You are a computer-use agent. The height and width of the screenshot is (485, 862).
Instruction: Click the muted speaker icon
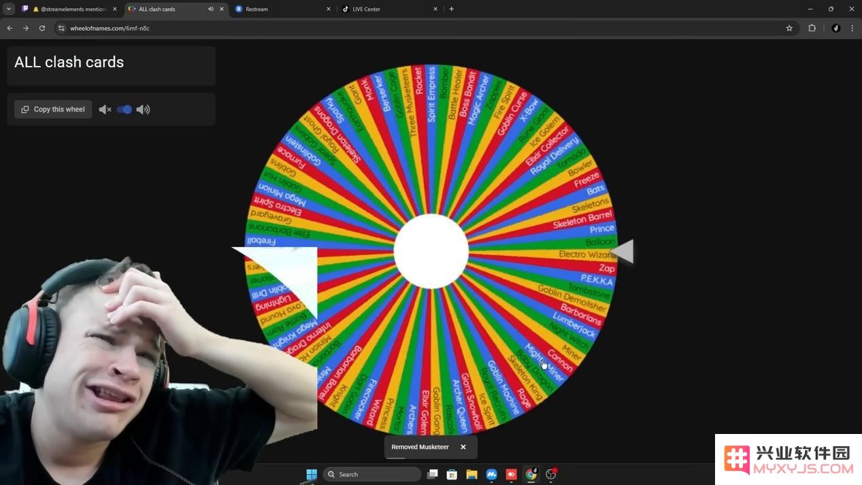(105, 110)
